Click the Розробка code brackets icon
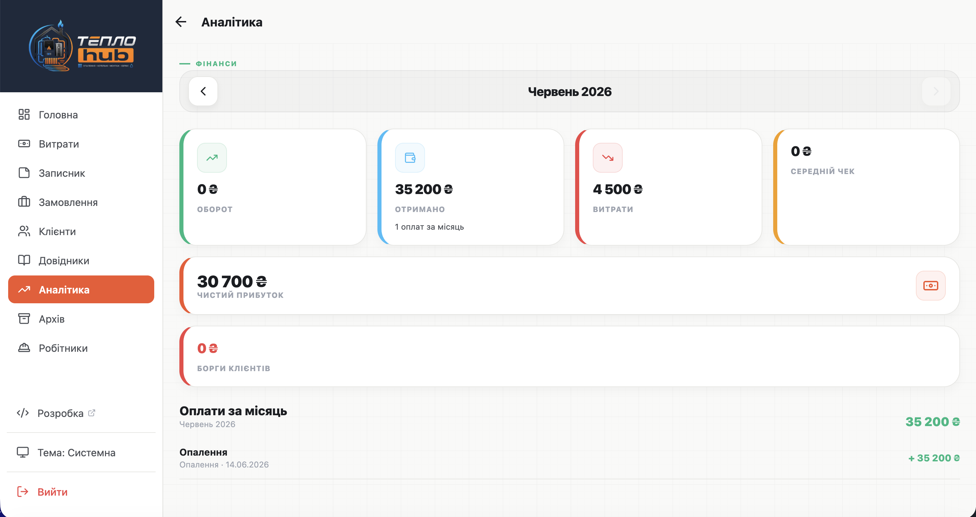Screen dimensions: 976x517 23,413
